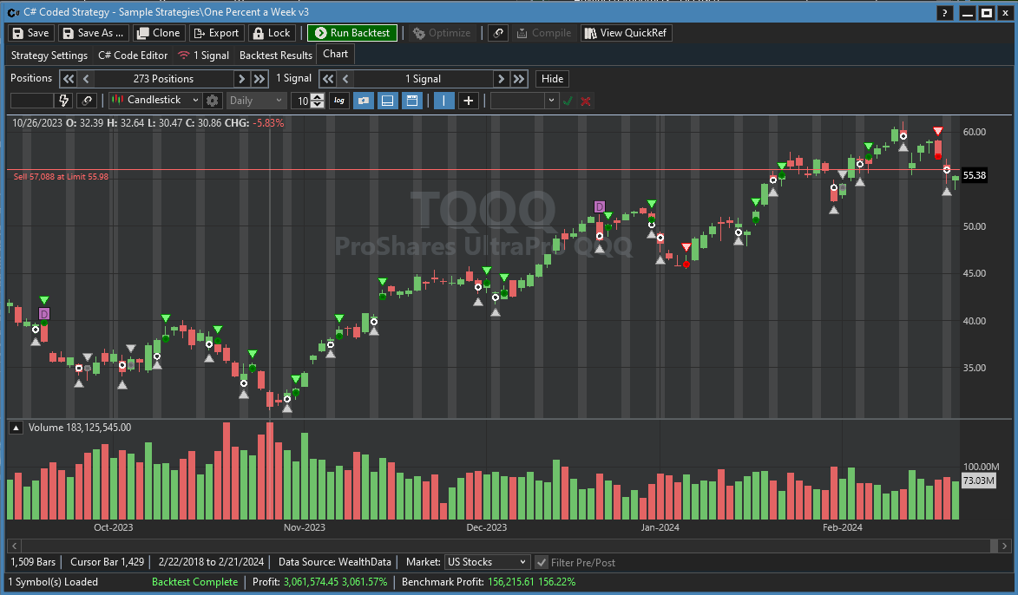Collapse the Volume pane
1018x595 pixels.
15,428
